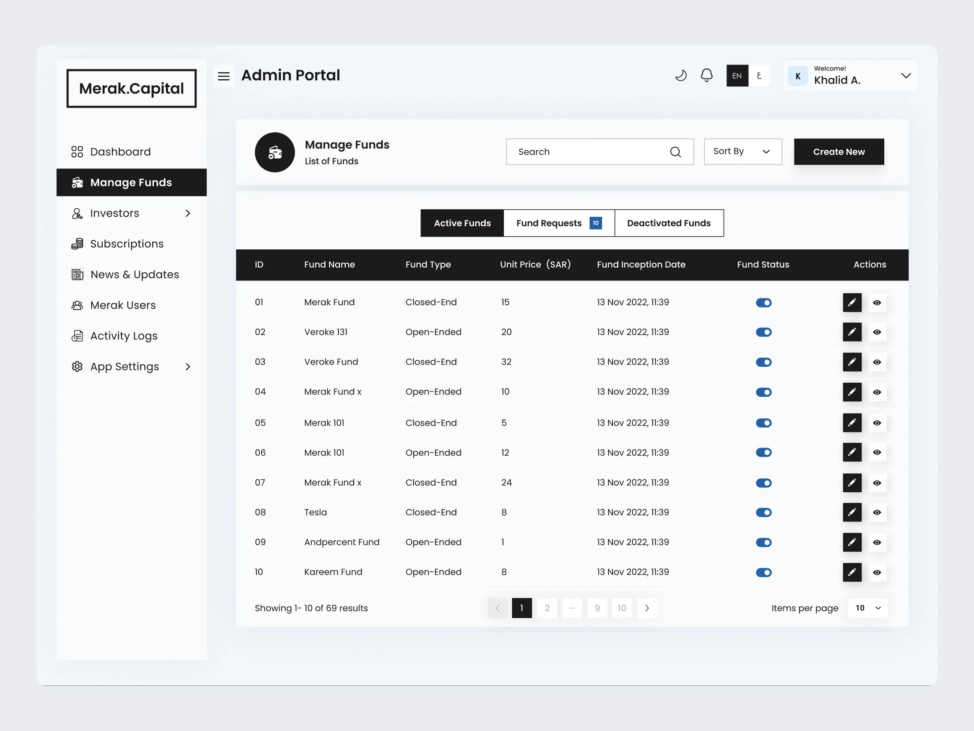Toggle dark mode moon icon

(681, 76)
